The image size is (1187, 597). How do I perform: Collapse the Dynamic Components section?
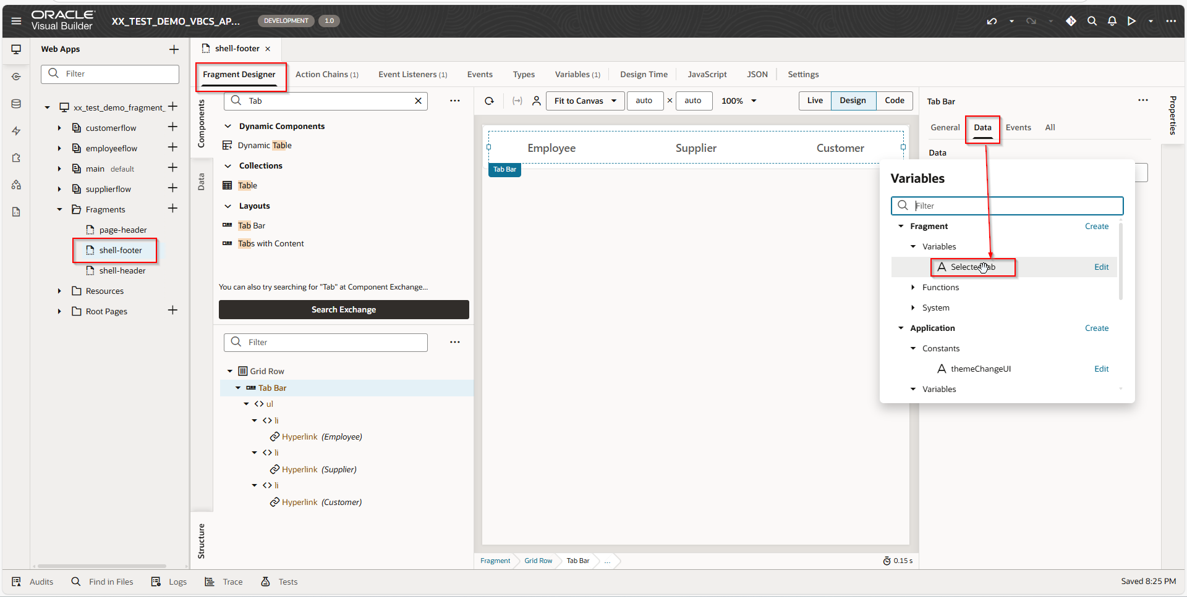coord(228,126)
